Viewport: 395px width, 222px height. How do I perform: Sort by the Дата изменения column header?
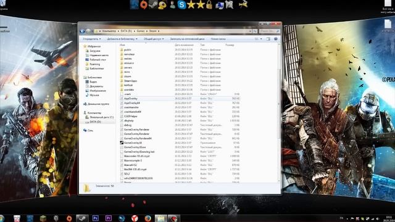point(184,45)
